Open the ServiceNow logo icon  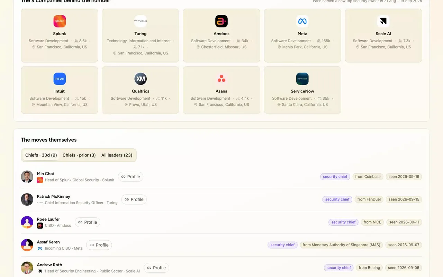pyautogui.click(x=302, y=79)
